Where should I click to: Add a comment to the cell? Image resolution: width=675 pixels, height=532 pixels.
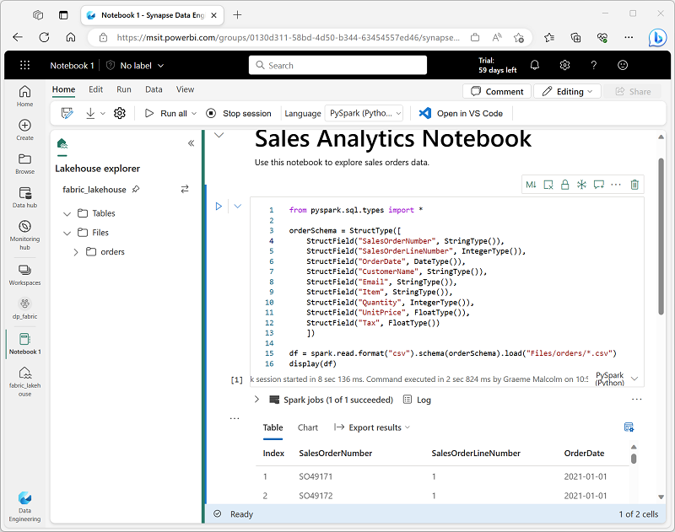pos(601,184)
